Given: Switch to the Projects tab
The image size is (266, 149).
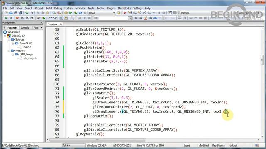Looking at the screenshot, I should pos(12,28).
